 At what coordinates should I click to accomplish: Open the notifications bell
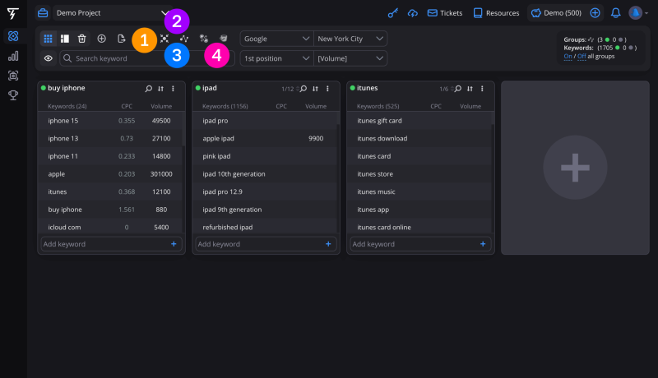click(615, 13)
